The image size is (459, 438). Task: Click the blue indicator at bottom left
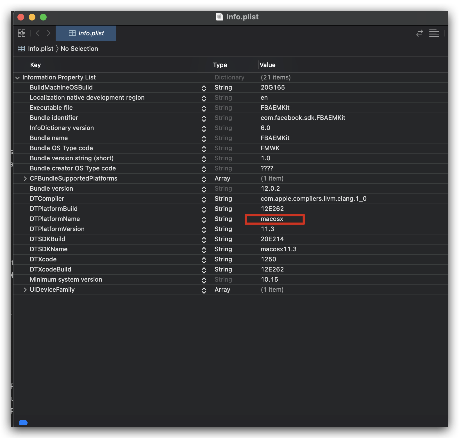click(x=23, y=423)
